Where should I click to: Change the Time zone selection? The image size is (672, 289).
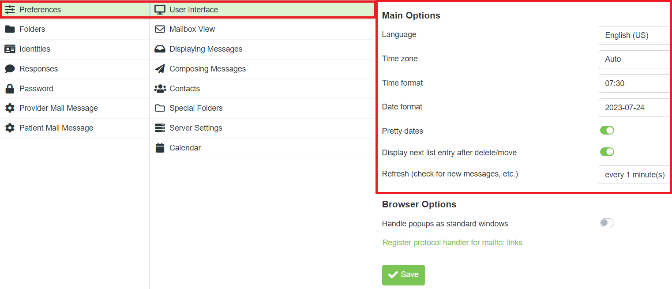click(634, 59)
